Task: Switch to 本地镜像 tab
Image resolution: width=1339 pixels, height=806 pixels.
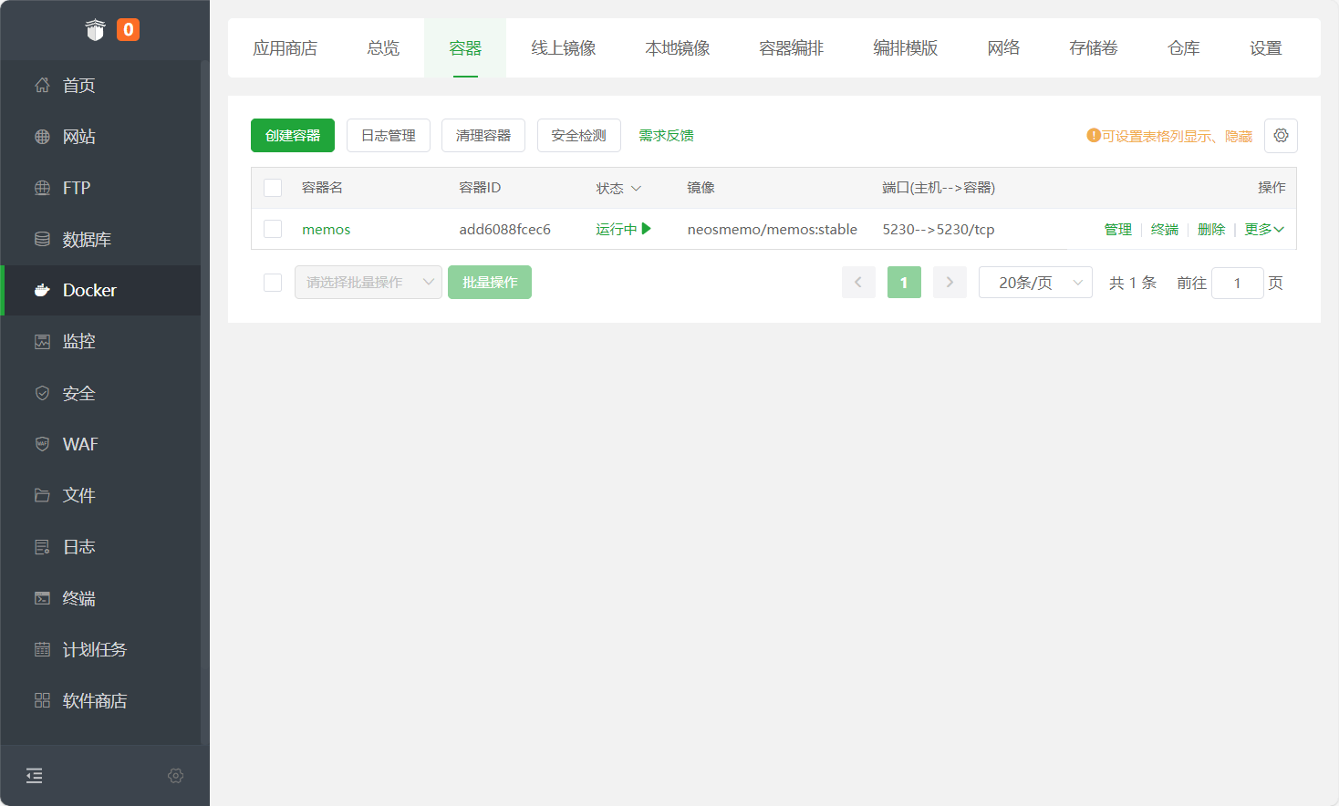Action: [678, 48]
